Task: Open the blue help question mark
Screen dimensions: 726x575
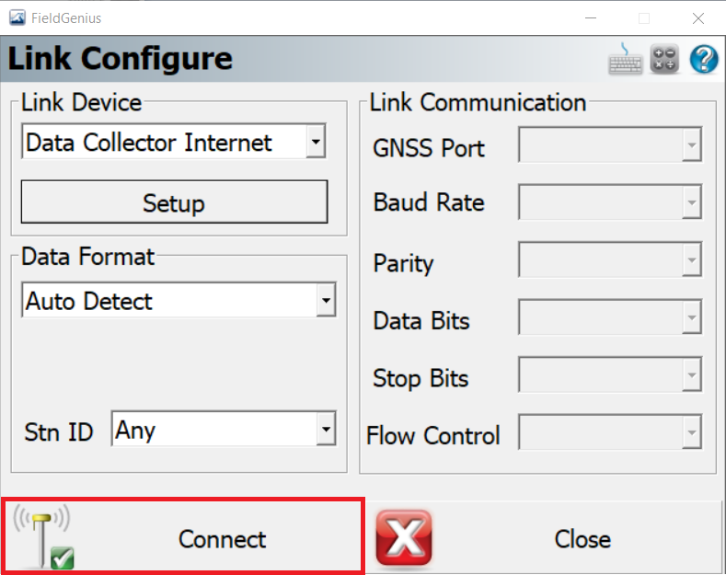Action: 704,59
